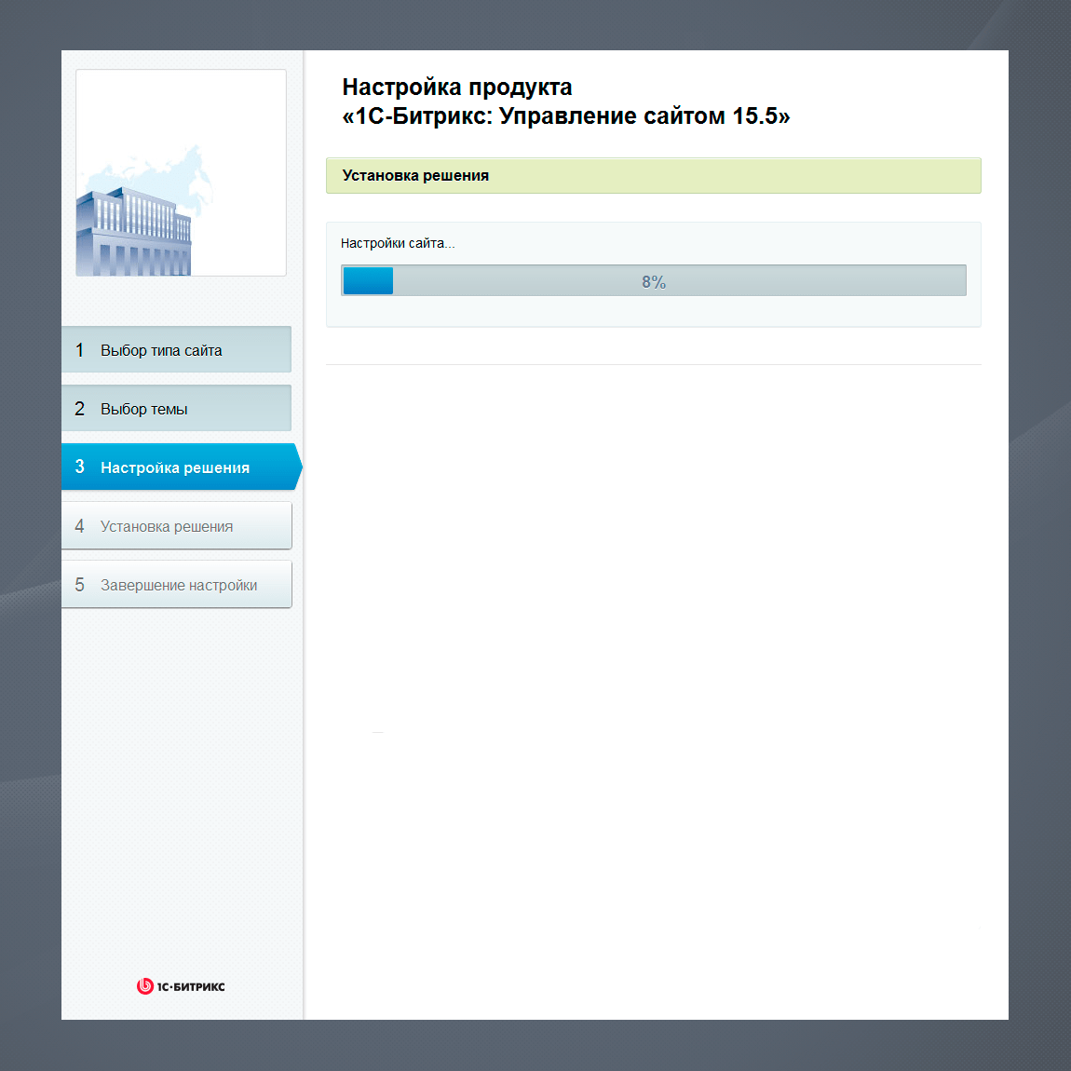Select the Установка решения sidebar step label
1071x1071 pixels.
point(167,526)
